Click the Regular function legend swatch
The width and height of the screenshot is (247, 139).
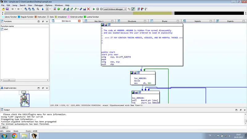pyautogui.click(x=19, y=17)
